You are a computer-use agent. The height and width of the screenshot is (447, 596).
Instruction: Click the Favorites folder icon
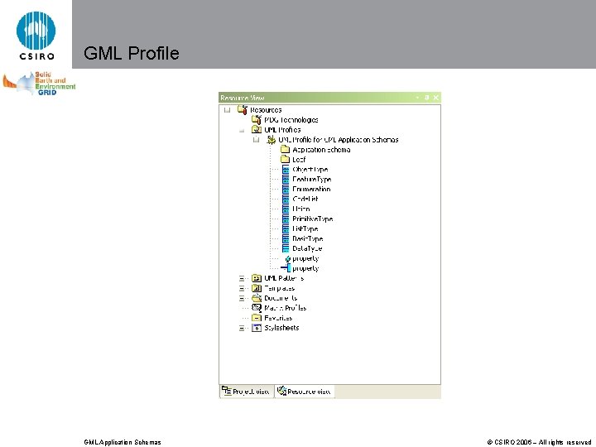(x=257, y=318)
